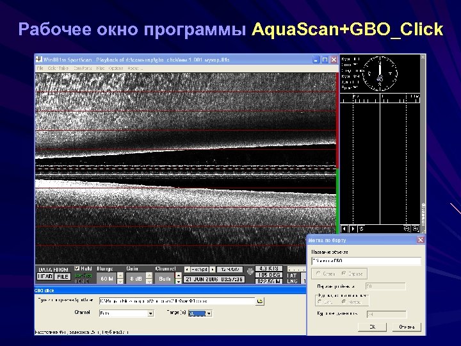This screenshot has width=461, height=346.
Task: Confirm the mark dialog with OK
Action: click(x=372, y=327)
